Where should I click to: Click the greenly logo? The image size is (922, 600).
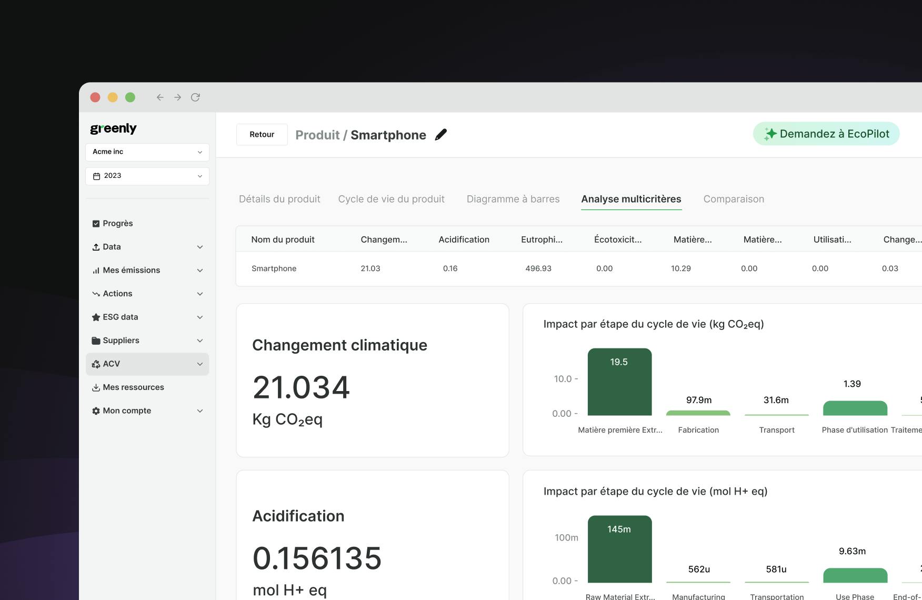point(113,128)
